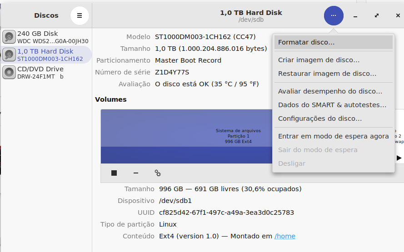The image size is (404, 252).
Task: Open partition options gear icon
Action: pos(158,173)
